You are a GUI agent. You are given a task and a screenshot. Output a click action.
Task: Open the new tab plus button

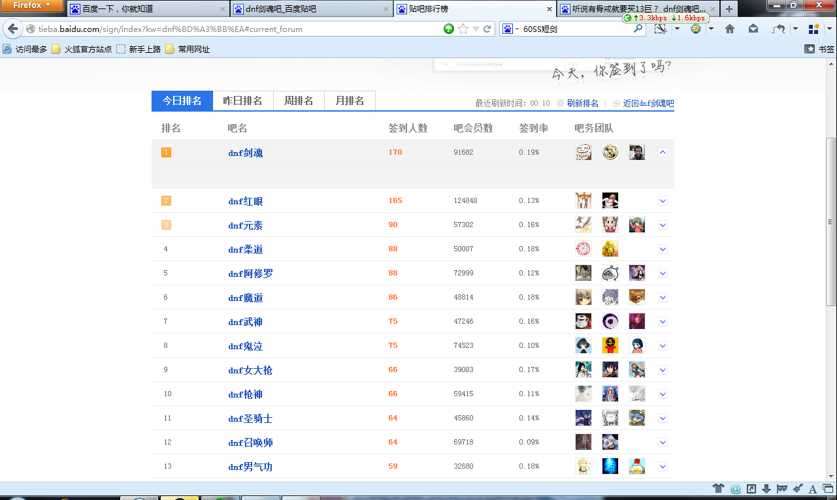(x=729, y=8)
